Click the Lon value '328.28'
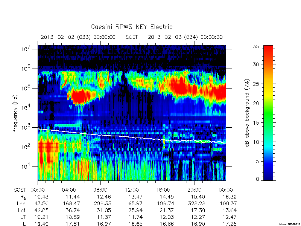Viewport: 301px width, 226px height. [196, 203]
